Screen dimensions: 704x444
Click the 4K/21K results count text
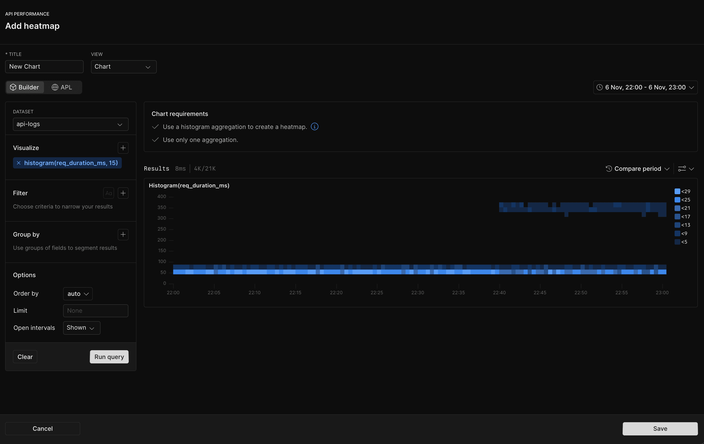point(205,168)
